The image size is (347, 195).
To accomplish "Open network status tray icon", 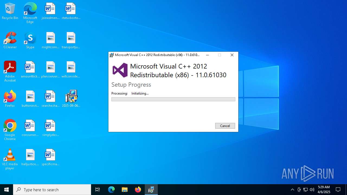I will tap(306, 190).
